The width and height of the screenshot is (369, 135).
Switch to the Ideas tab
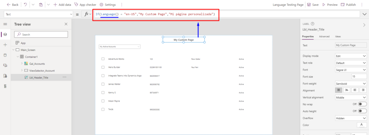338,36
